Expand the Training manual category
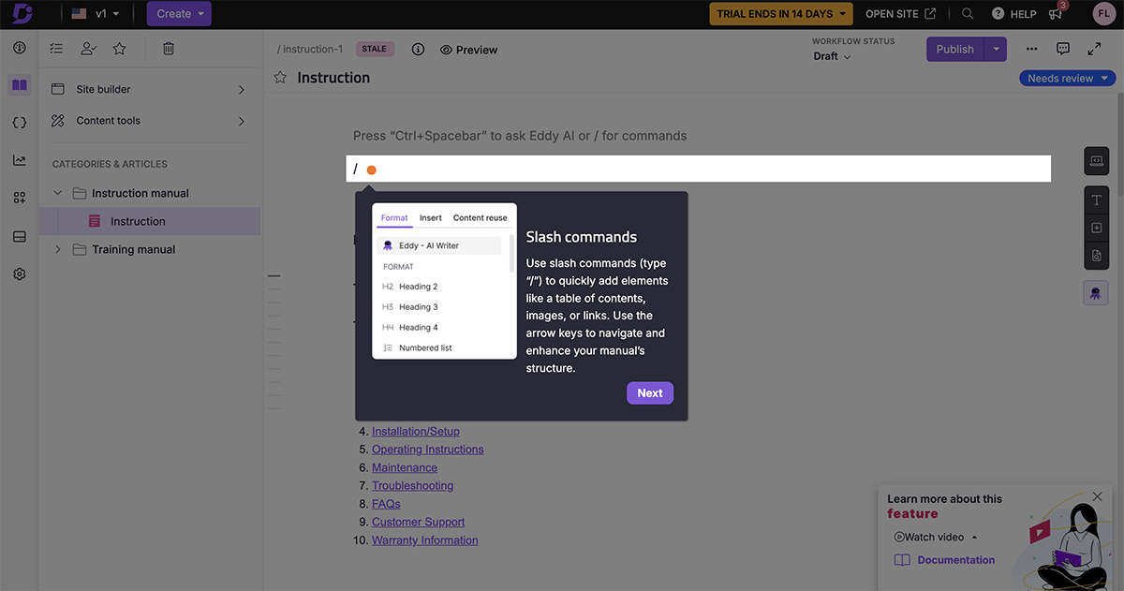The image size is (1124, 591). coord(58,249)
